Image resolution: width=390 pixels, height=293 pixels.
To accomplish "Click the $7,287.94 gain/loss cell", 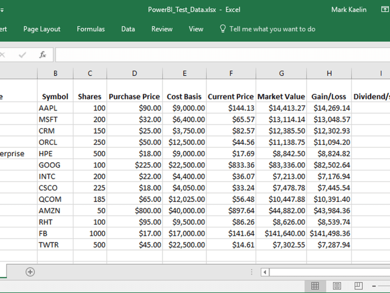I will tap(329, 245).
